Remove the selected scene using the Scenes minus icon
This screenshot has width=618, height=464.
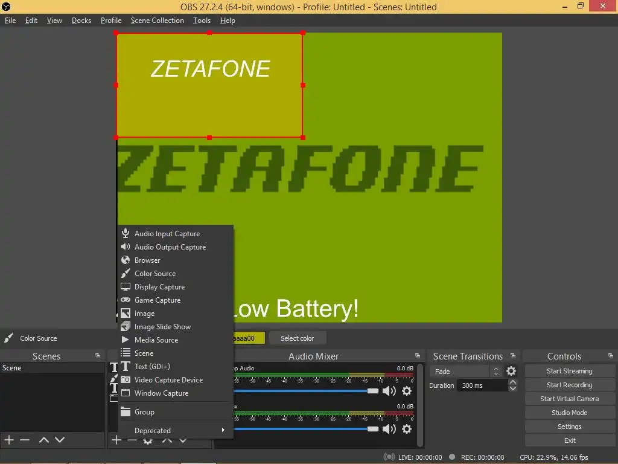coord(25,440)
